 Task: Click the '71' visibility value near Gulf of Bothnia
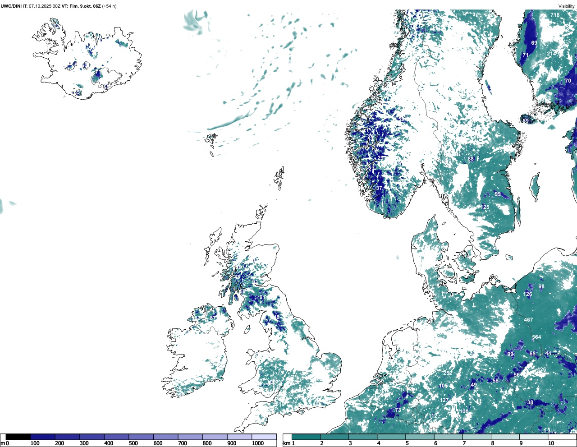click(x=526, y=55)
